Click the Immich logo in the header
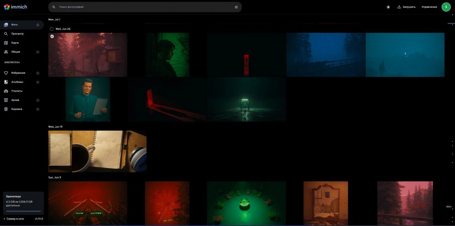 click(x=15, y=7)
